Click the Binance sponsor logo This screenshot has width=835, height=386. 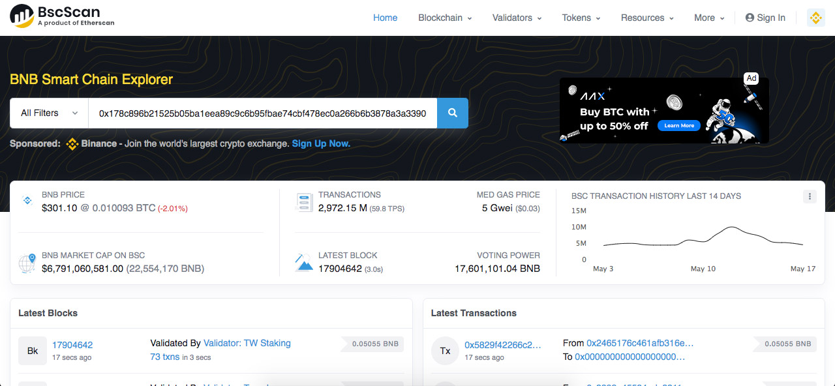tap(72, 144)
